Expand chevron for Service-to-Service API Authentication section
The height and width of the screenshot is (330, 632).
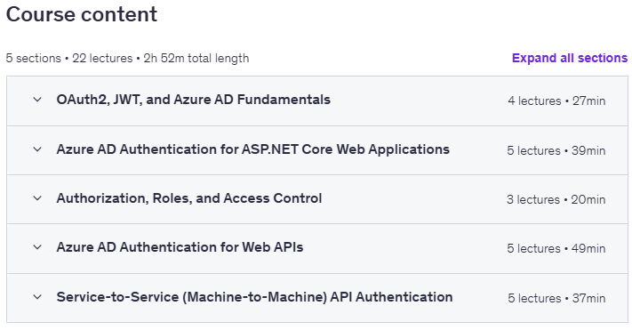tap(37, 297)
